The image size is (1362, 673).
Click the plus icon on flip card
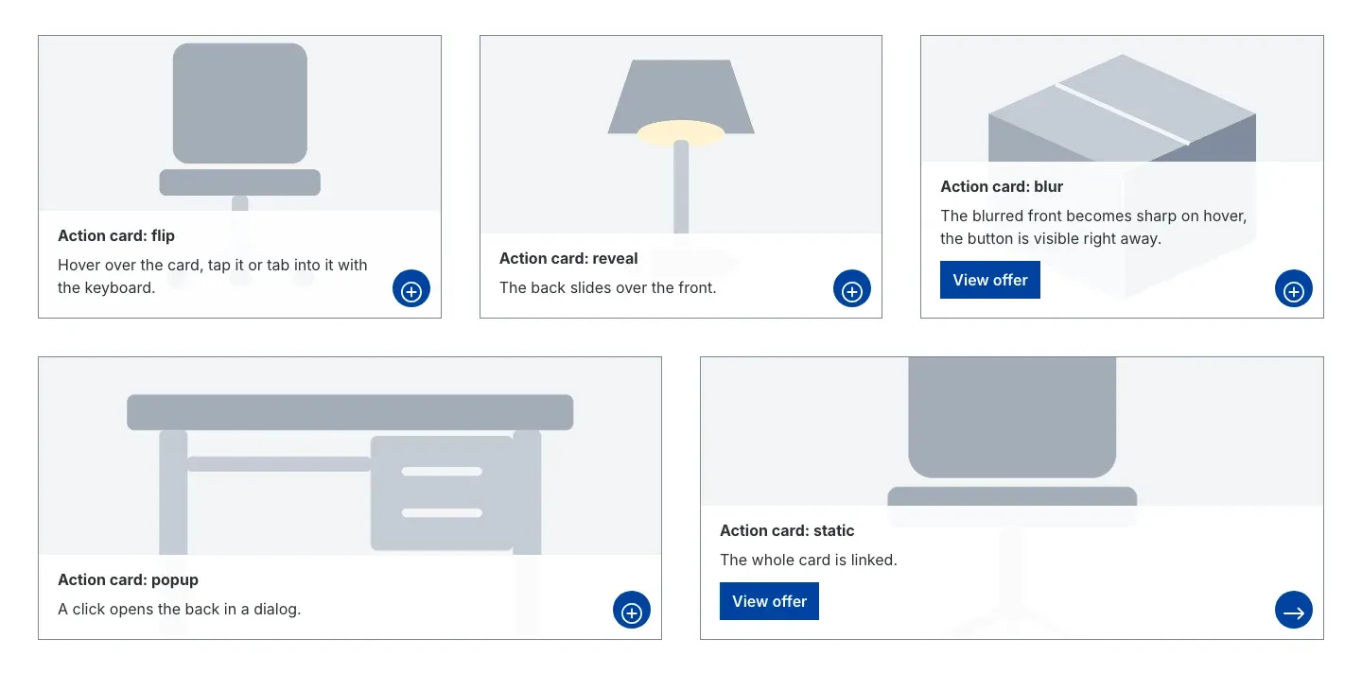[x=411, y=289]
